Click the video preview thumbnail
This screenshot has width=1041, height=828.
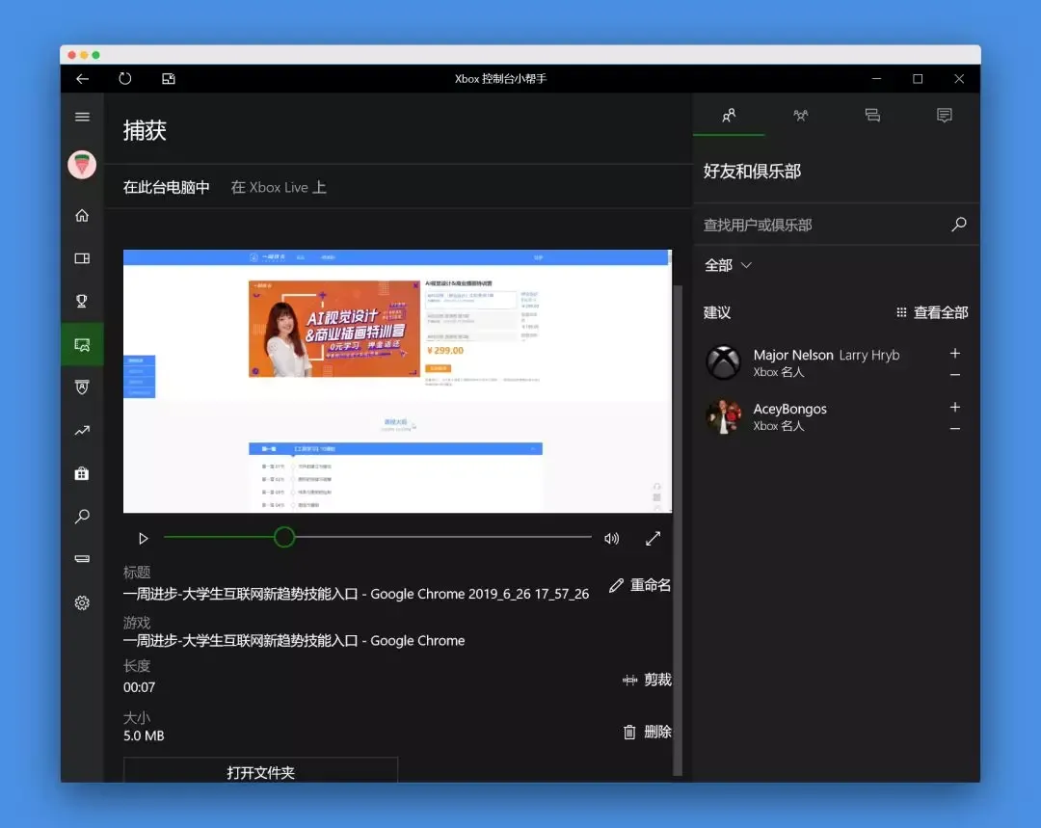pyautogui.click(x=397, y=381)
